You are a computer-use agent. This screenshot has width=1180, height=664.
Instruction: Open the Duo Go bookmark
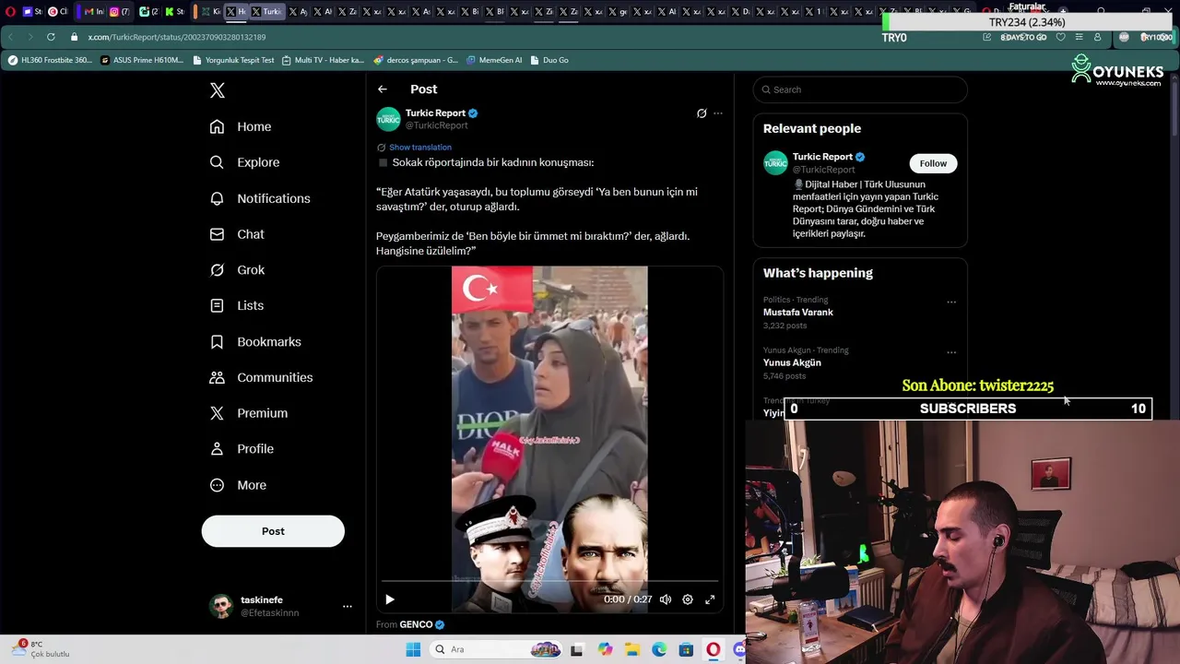[x=549, y=60]
